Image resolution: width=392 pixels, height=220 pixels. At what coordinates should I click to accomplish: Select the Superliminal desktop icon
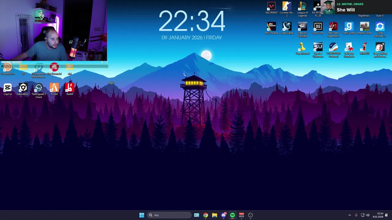tap(302, 49)
